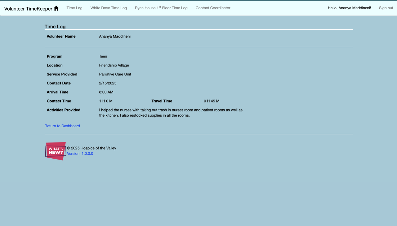Click the 0 H 45 M travel time value
Viewport: 397px width, 226px height.
tap(212, 101)
